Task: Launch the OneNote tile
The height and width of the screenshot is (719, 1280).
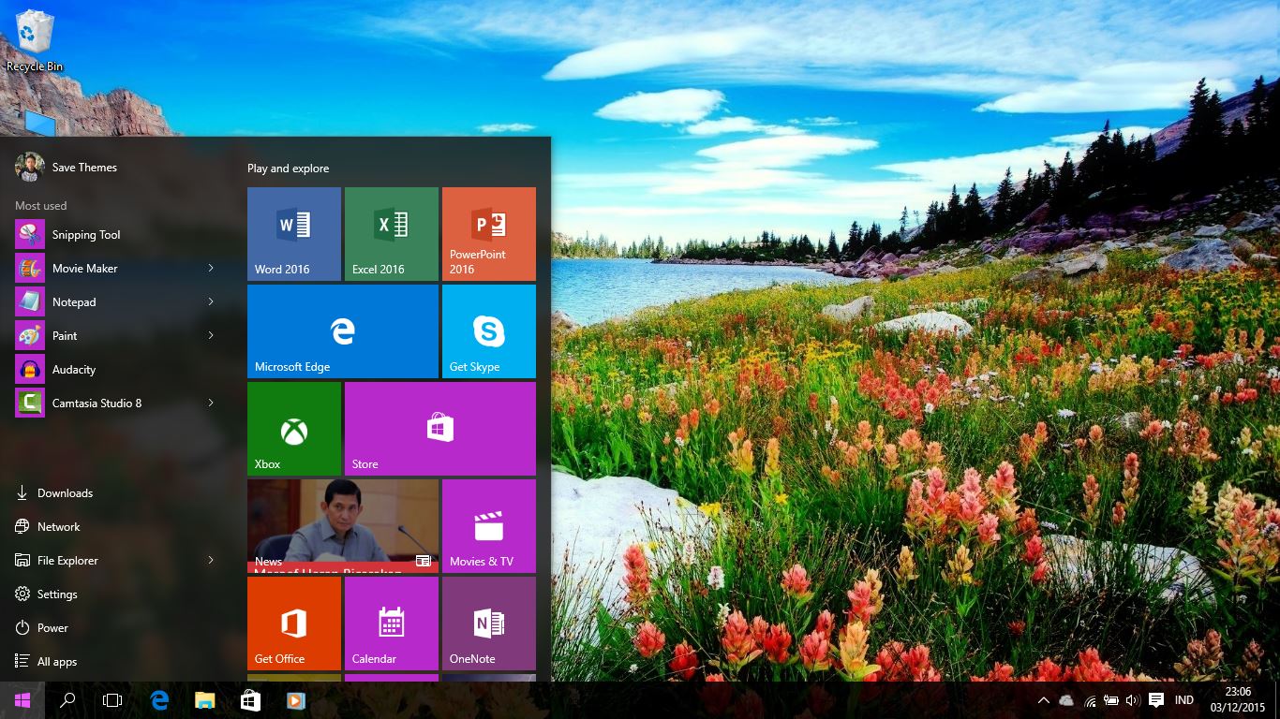Action: [x=489, y=624]
